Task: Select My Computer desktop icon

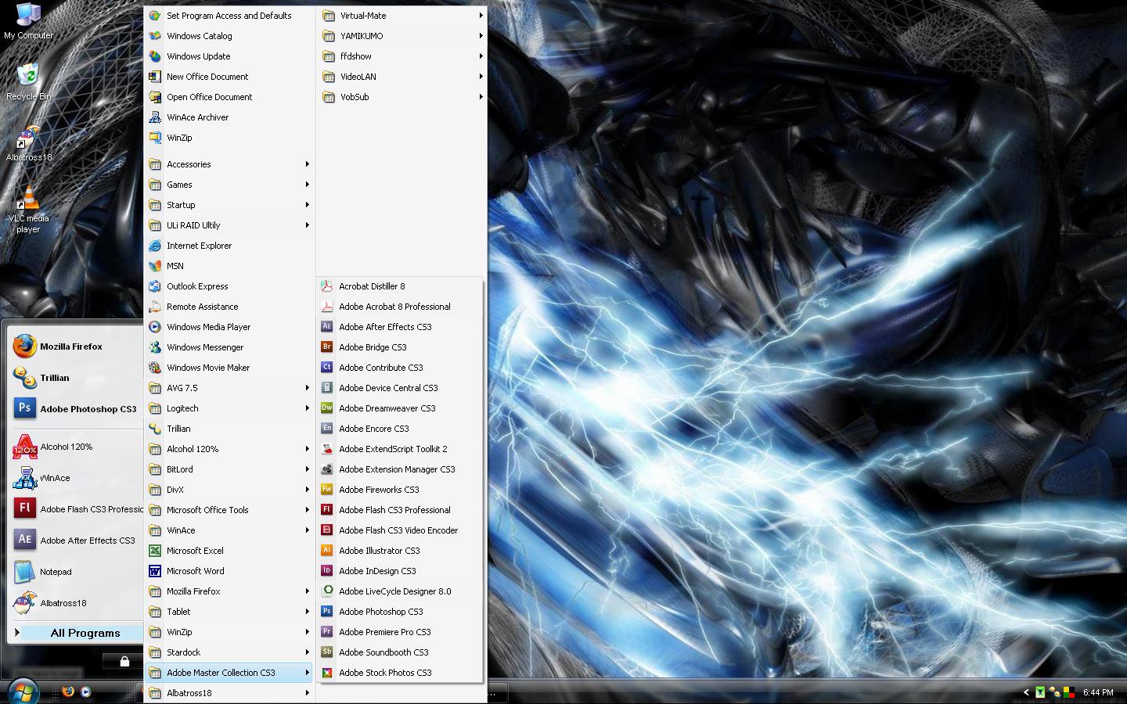Action: point(28,21)
